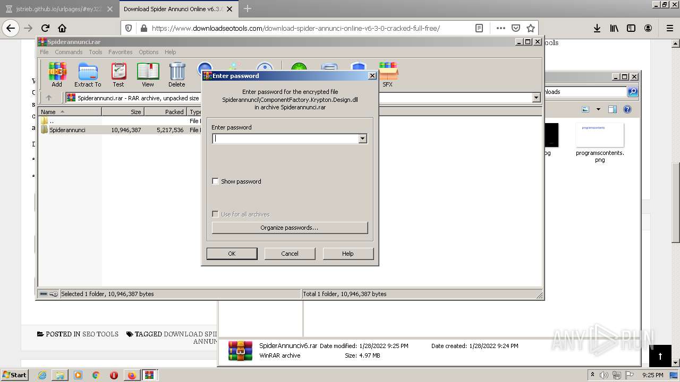
Task: Open new Firefox tab with plus icon
Action: pyautogui.click(x=247, y=8)
